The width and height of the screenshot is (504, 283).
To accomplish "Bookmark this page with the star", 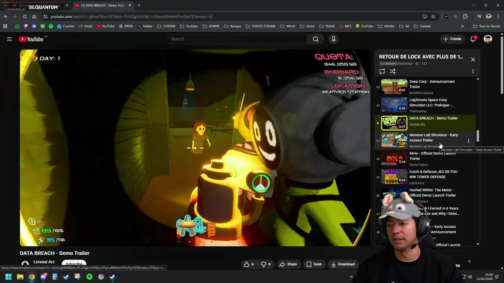I will click(x=433, y=17).
